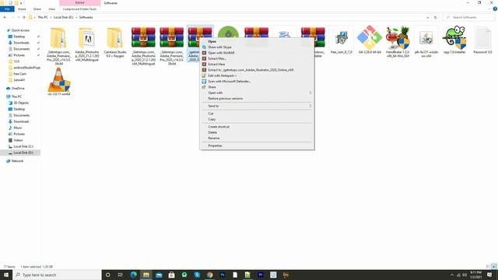498x280 pixels.
Task: Click in the Search Softwares box
Action: [468, 17]
